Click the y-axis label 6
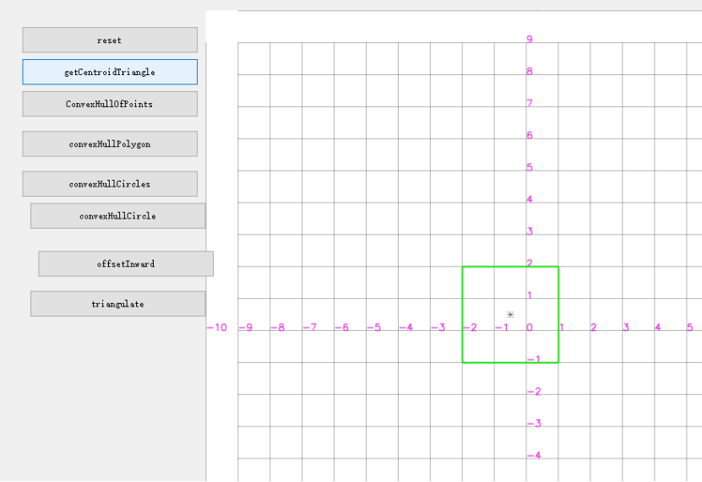This screenshot has width=702, height=482. (530, 136)
